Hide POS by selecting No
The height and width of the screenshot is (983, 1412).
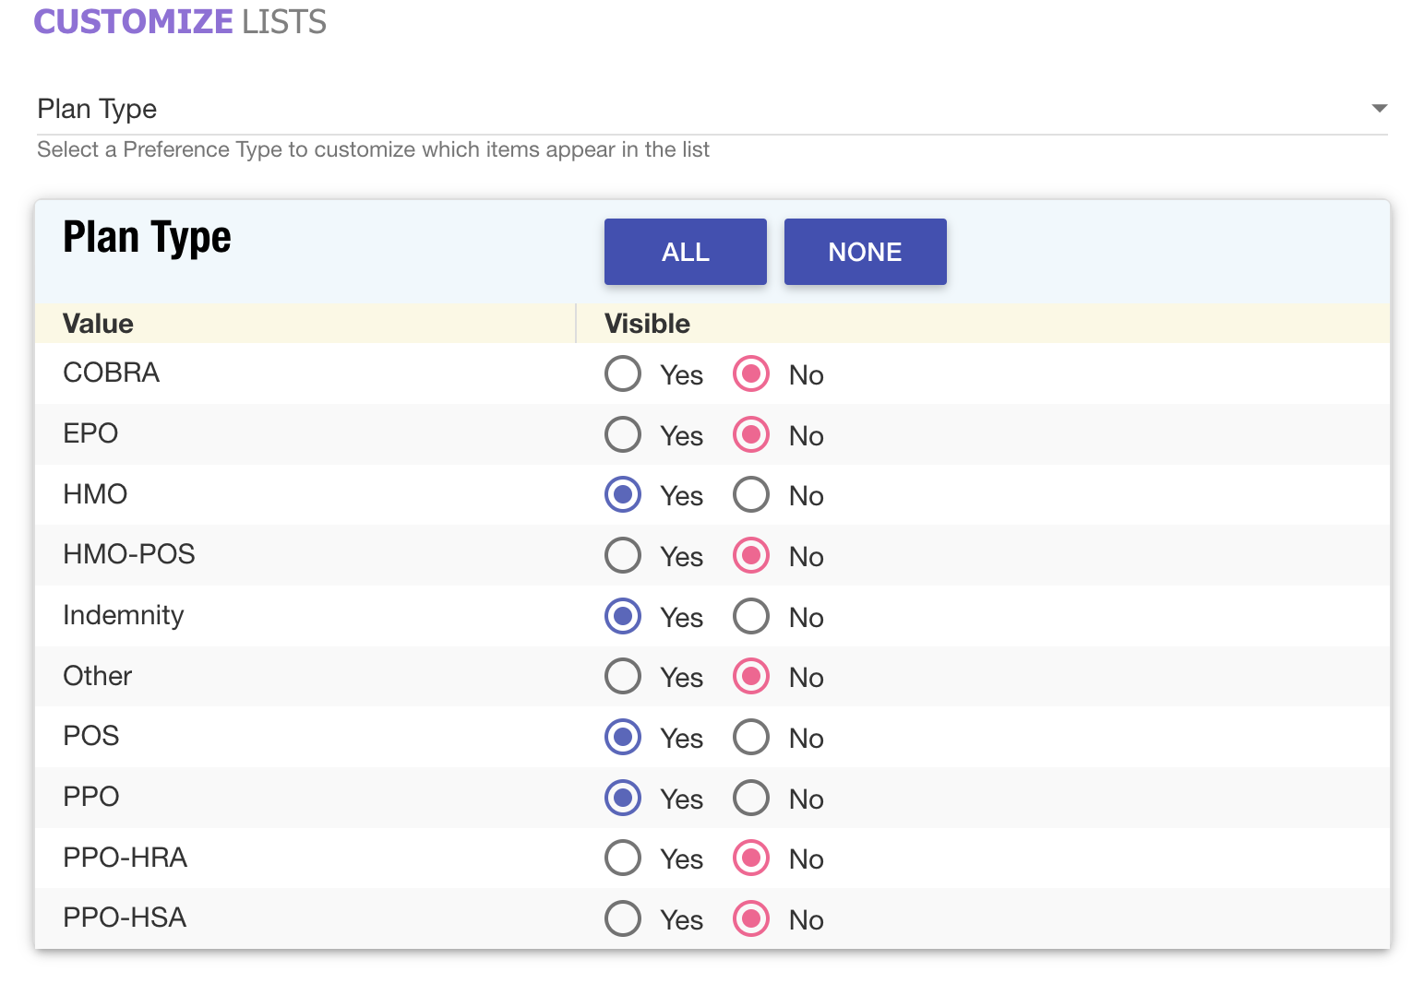751,738
